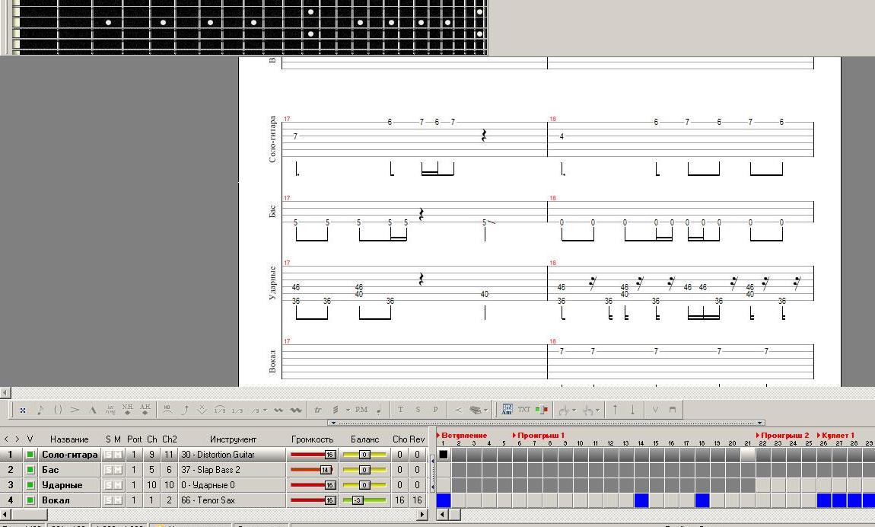Jump to Куплет 1 section marker
Image resolution: width=875 pixels, height=527 pixels.
click(x=835, y=435)
